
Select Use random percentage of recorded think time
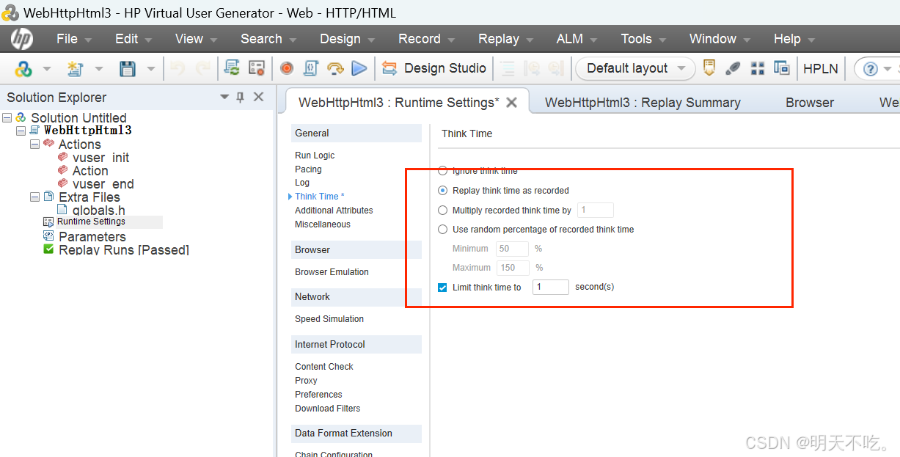click(442, 229)
